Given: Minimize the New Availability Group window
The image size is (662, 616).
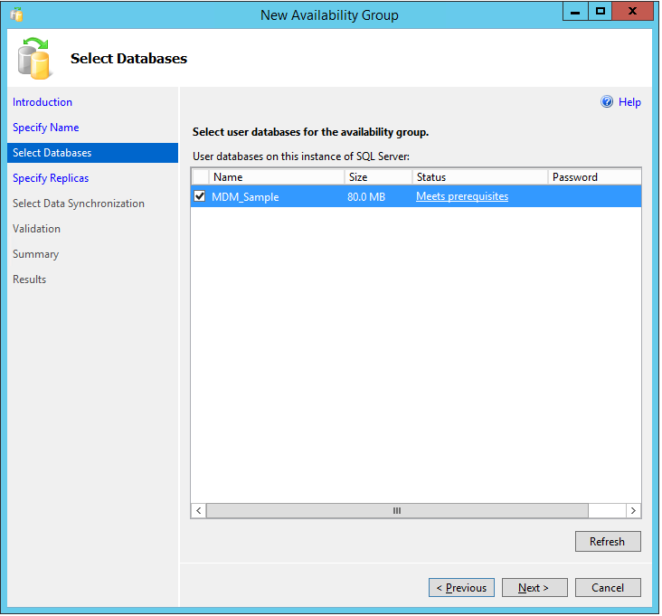Looking at the screenshot, I should [x=575, y=12].
